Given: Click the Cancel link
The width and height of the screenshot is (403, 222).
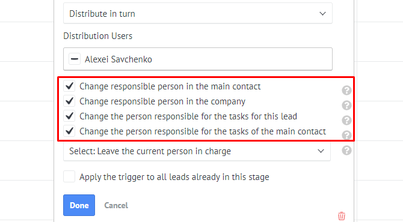Looking at the screenshot, I should 116,205.
